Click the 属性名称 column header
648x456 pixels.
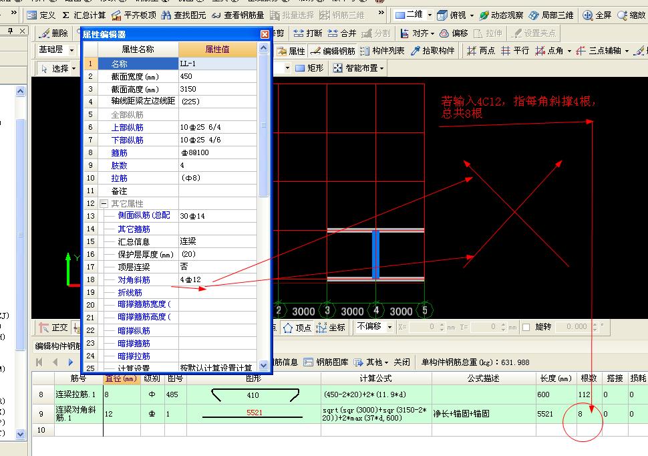[x=138, y=49]
